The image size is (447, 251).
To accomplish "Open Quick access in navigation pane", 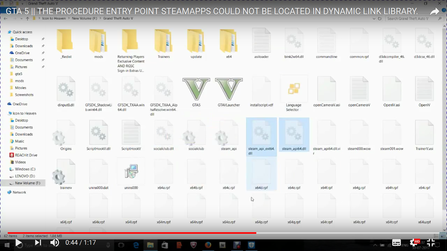I will click(22, 32).
